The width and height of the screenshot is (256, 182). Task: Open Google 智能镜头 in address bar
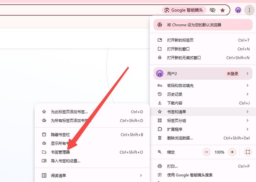pos(184,10)
